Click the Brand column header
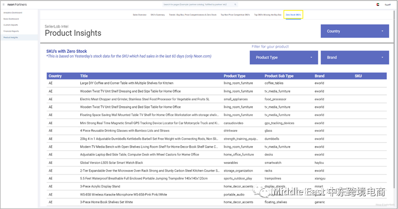Screen dimensions: 398x209 319,76
